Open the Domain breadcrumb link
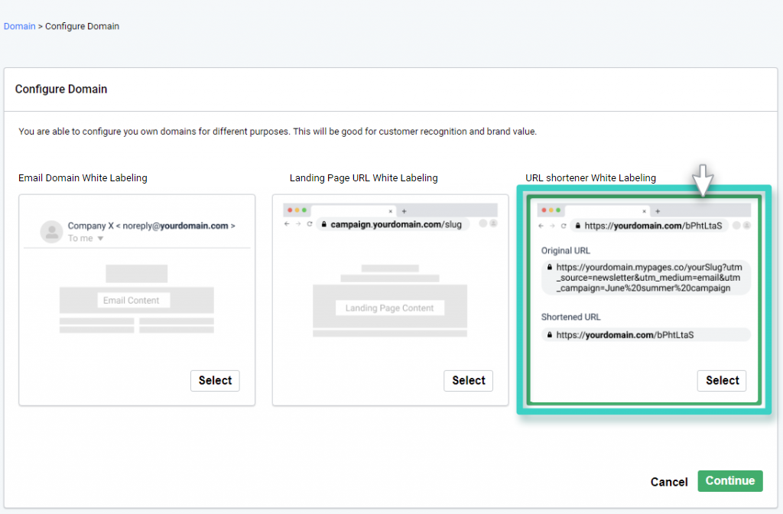This screenshot has height=514, width=783. [x=19, y=26]
